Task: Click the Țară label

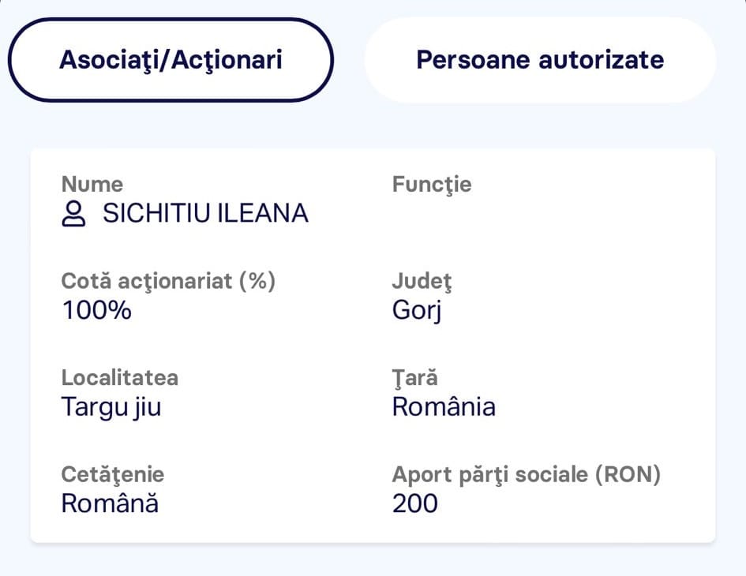Action: click(415, 378)
